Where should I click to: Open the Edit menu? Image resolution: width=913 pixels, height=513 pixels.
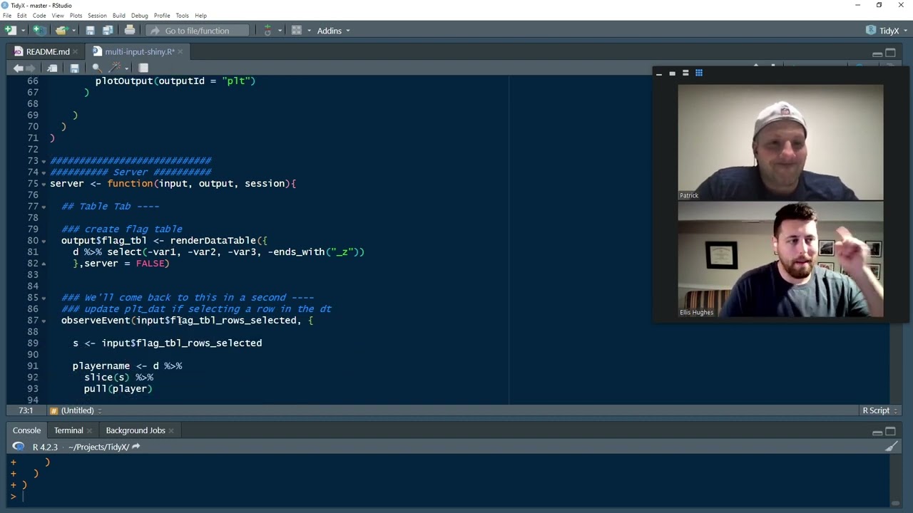(x=22, y=16)
